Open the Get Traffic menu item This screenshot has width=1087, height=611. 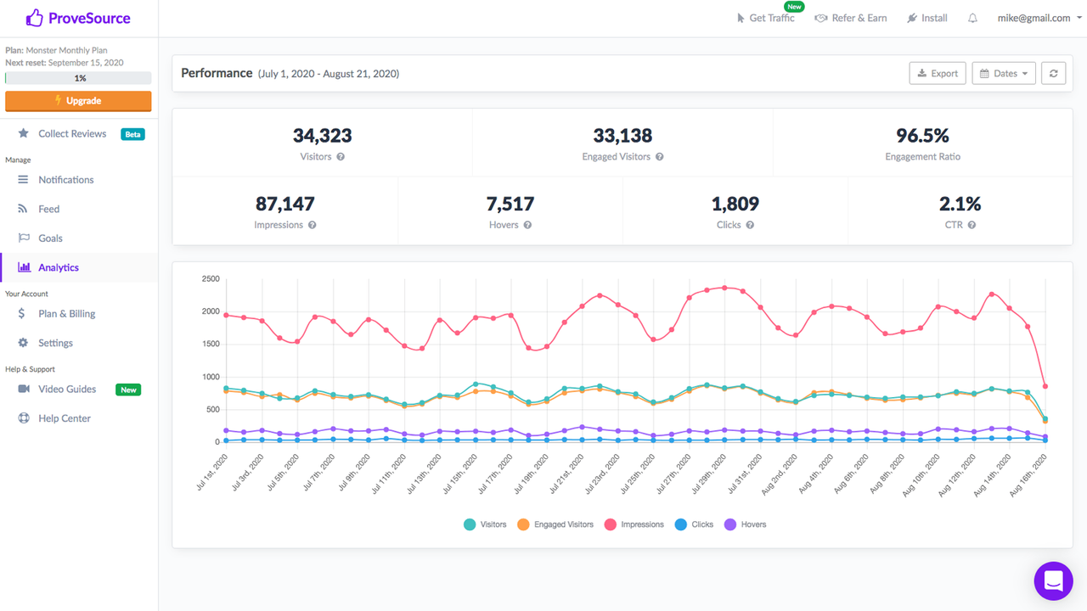767,18
